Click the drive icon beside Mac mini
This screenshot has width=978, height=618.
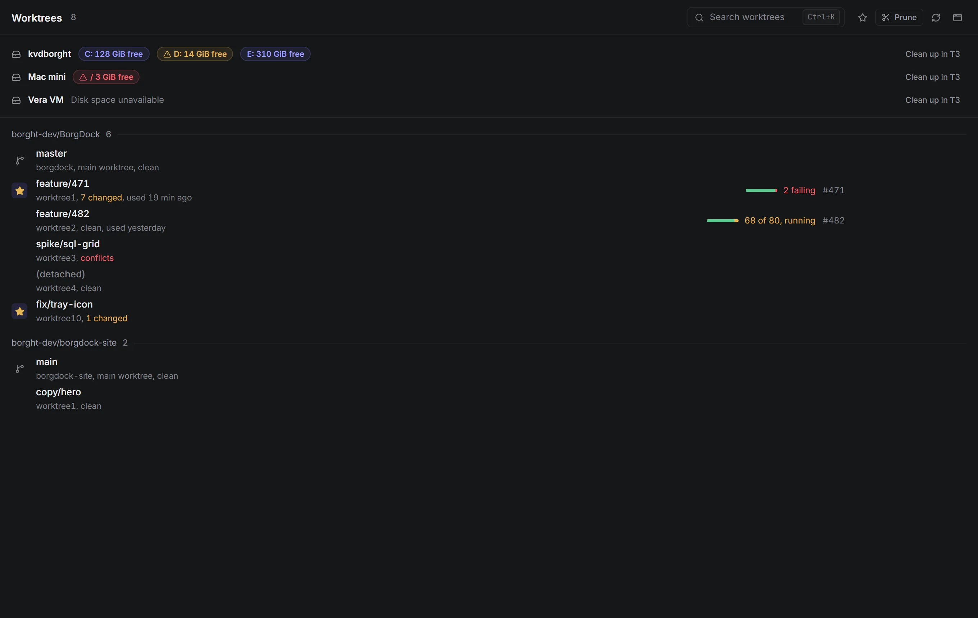coord(16,77)
